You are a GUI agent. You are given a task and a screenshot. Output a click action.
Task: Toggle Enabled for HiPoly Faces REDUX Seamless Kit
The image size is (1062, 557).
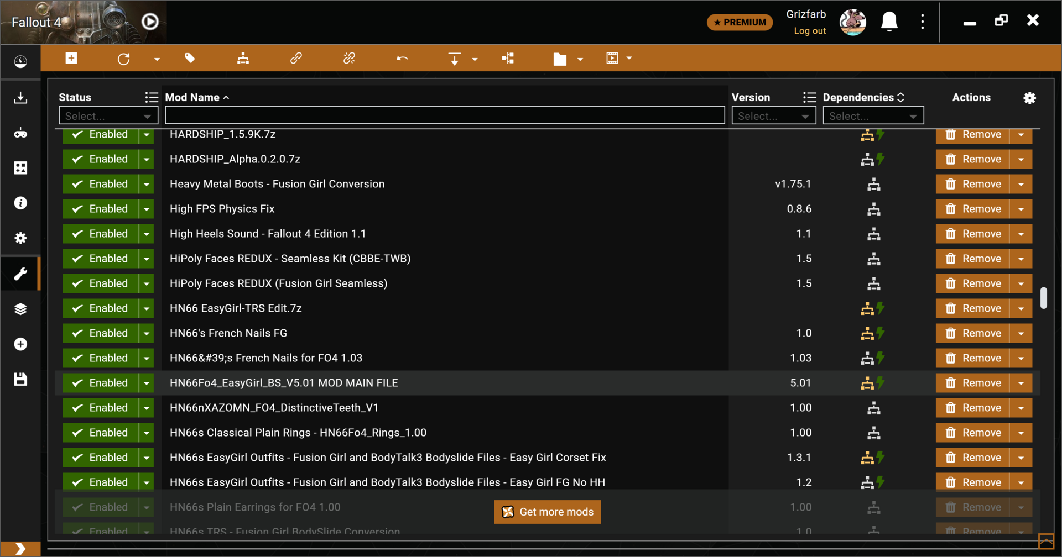[101, 259]
